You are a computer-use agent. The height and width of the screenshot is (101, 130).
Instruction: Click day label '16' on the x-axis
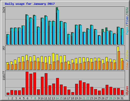point(65,98)
